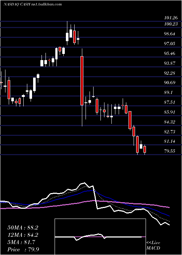
Task: Click the 98.64 price axis label
Action: click(169, 34)
